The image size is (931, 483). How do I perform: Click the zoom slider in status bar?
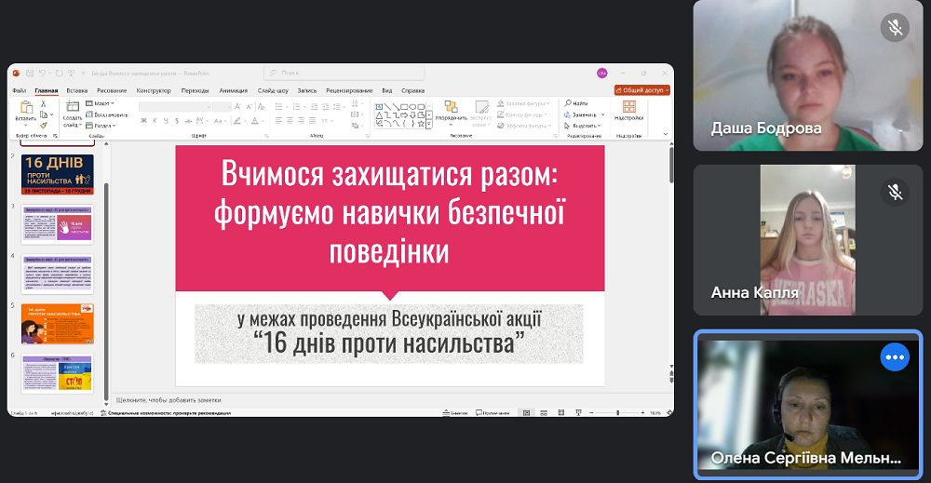[x=617, y=412]
